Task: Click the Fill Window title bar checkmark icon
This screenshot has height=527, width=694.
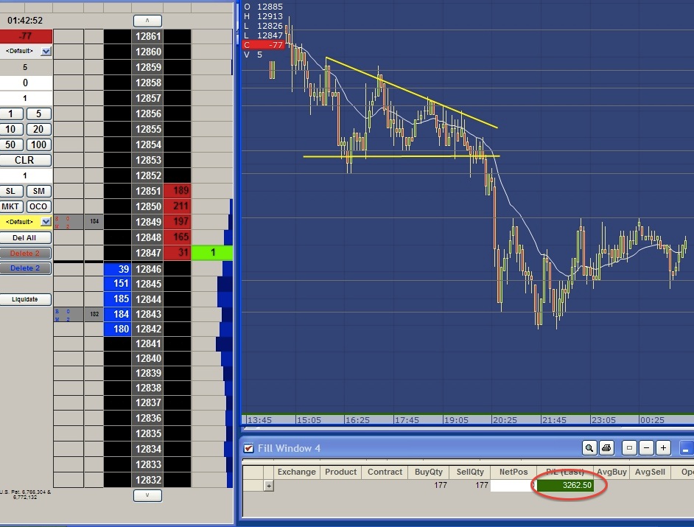Action: point(248,448)
